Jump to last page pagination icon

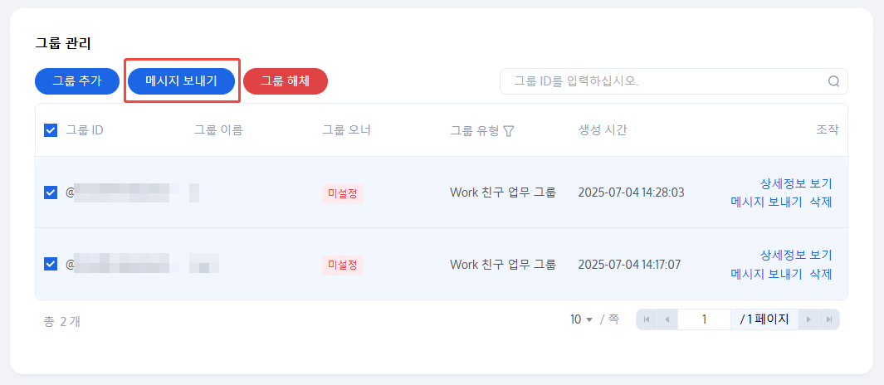pos(828,319)
